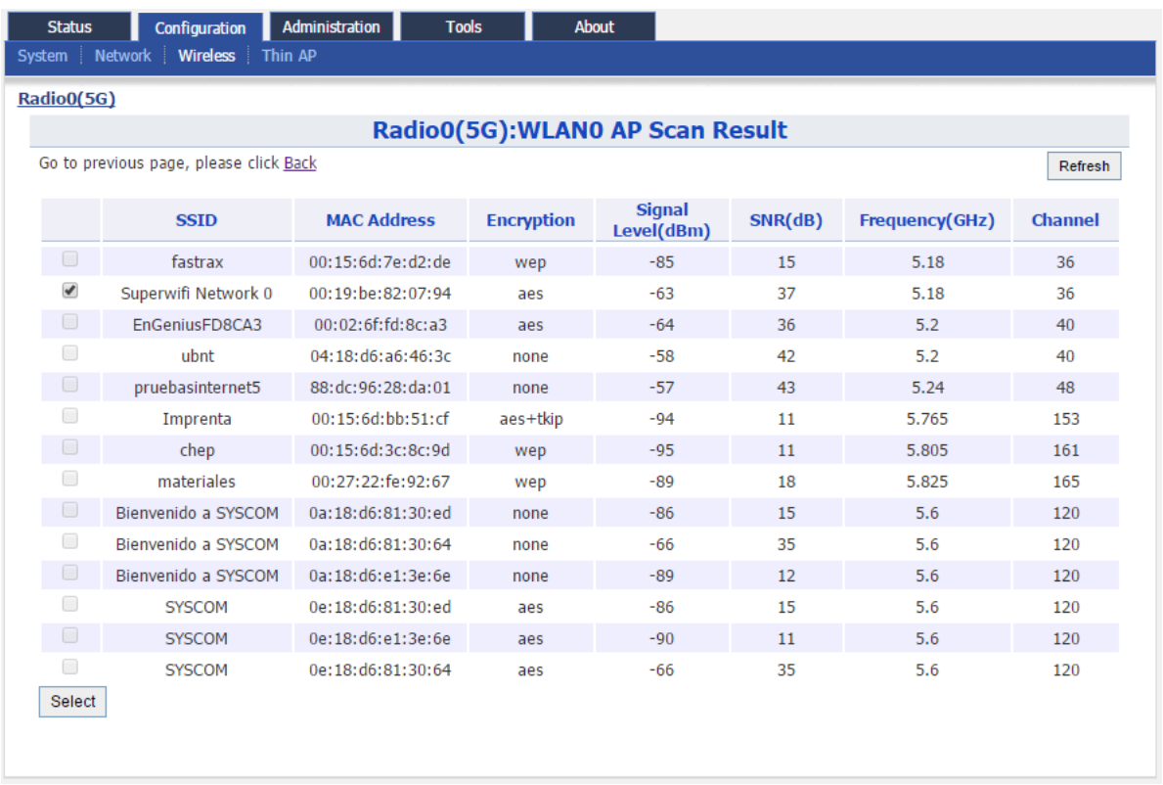Open the Tools tab
The height and width of the screenshot is (785, 1163).
pyautogui.click(x=463, y=26)
